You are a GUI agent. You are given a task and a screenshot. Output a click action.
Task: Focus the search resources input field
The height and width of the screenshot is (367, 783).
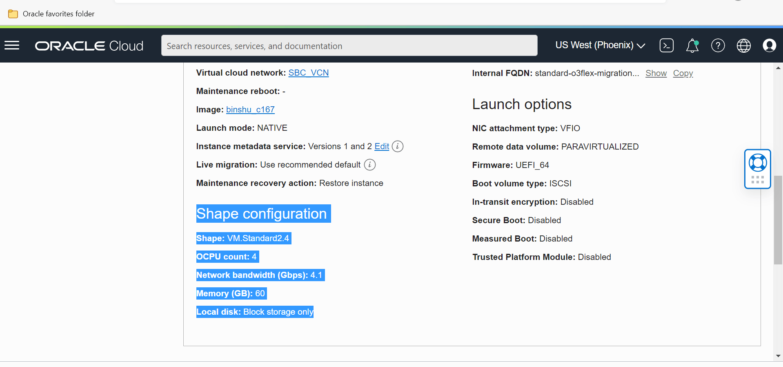tap(349, 45)
